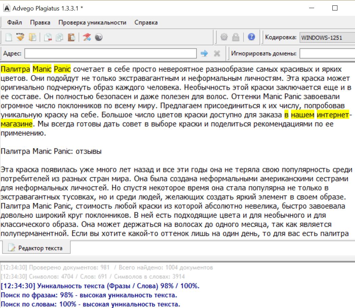Create a new blank document
355x308 pixels.
point(9,37)
